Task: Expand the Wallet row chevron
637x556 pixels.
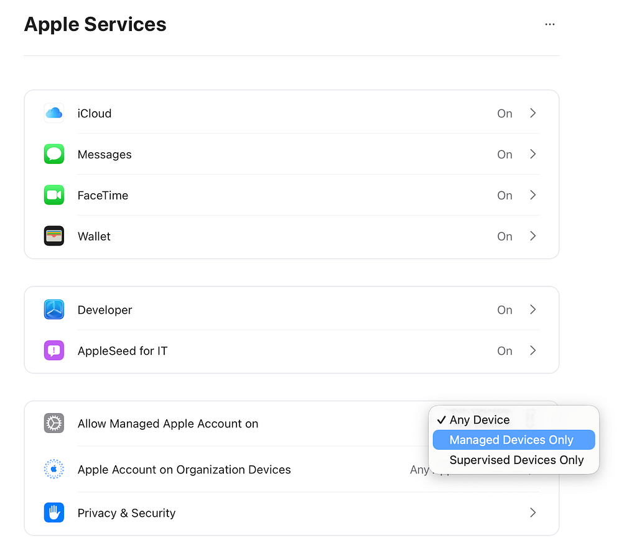Action: point(533,236)
